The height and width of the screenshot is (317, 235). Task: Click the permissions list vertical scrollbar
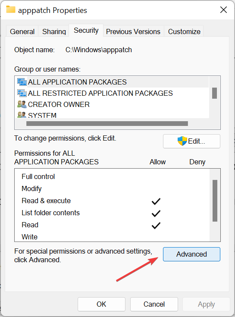pos(215,201)
